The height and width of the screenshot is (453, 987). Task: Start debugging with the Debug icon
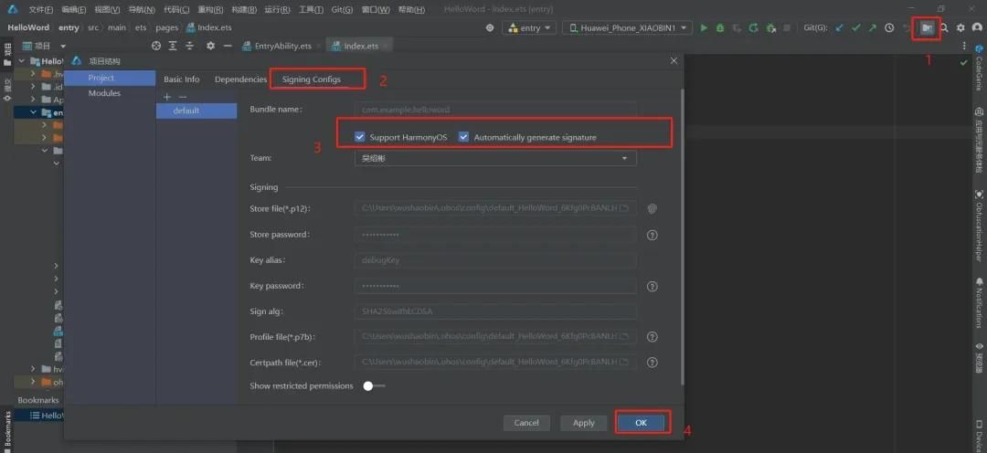click(720, 28)
